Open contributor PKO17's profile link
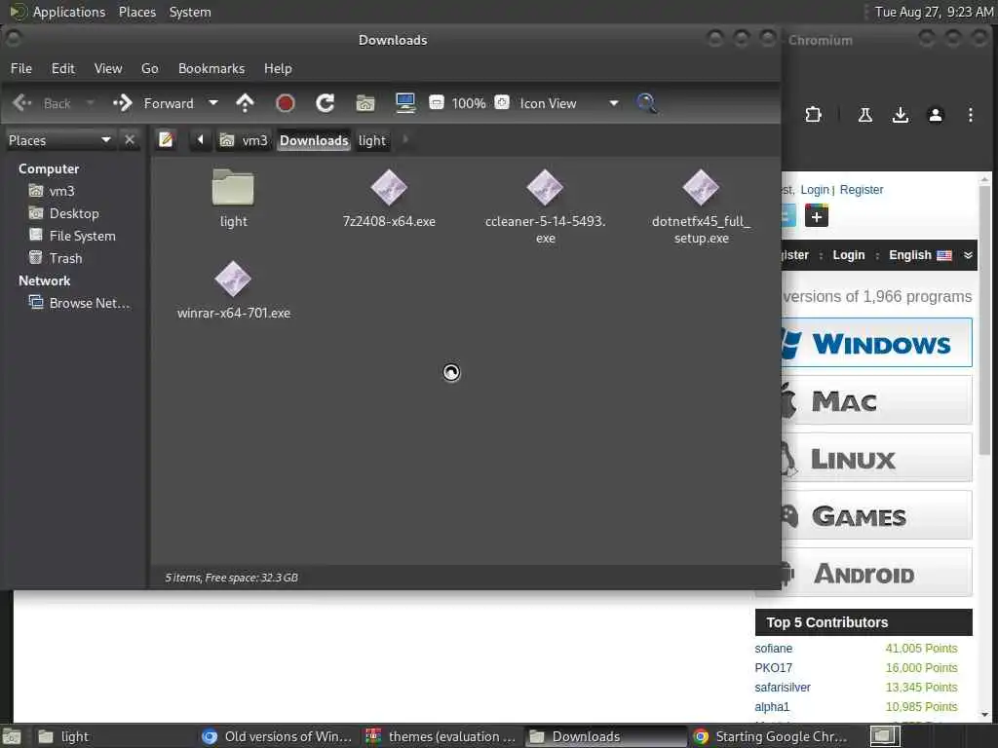This screenshot has width=998, height=748. click(773, 668)
